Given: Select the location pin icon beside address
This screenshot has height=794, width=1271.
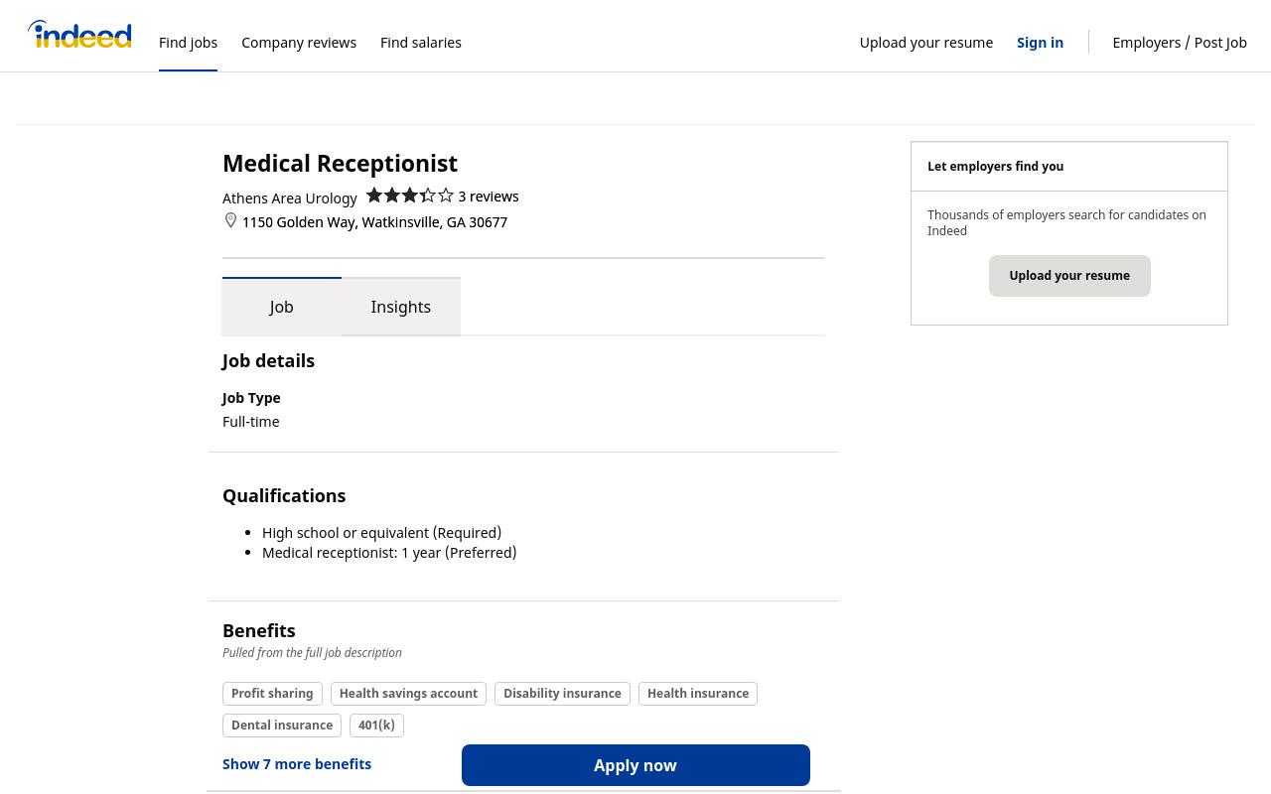Looking at the screenshot, I should (230, 220).
